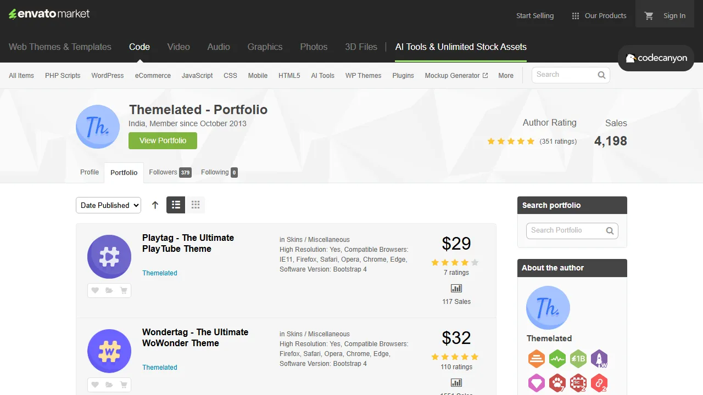703x395 pixels.
Task: Open the Wondertag Themelated author link
Action: (x=159, y=367)
